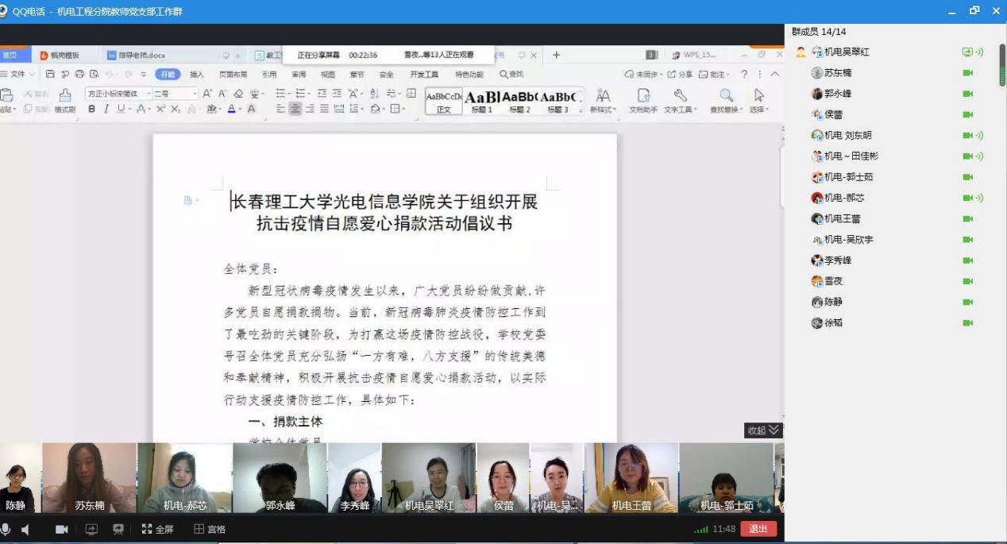
Task: Click the red 退出 button
Action: pos(758,529)
